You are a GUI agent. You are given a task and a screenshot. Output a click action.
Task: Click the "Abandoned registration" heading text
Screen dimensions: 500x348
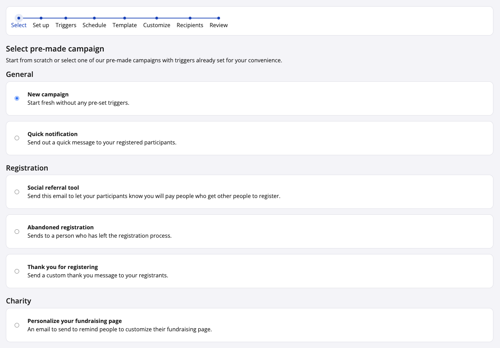pos(61,227)
